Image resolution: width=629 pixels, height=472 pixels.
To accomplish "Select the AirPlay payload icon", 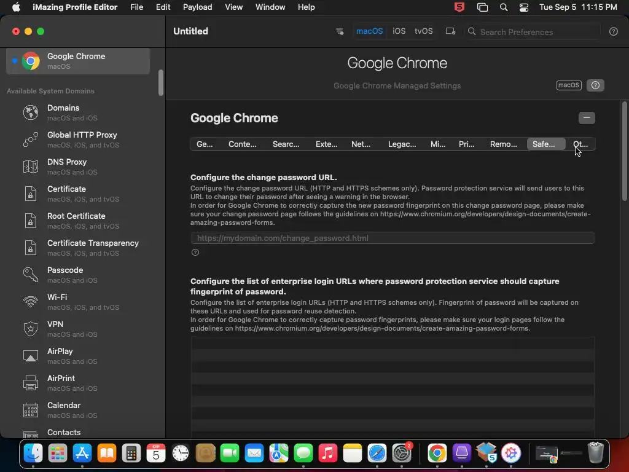I will pyautogui.click(x=31, y=356).
